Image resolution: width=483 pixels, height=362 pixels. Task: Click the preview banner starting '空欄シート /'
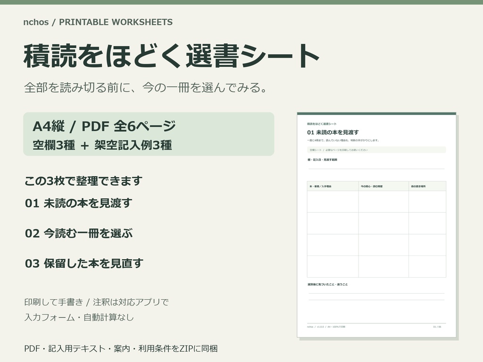pyautogui.click(x=376, y=150)
